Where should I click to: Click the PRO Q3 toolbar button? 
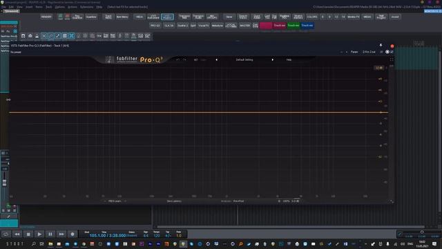(x=155, y=26)
